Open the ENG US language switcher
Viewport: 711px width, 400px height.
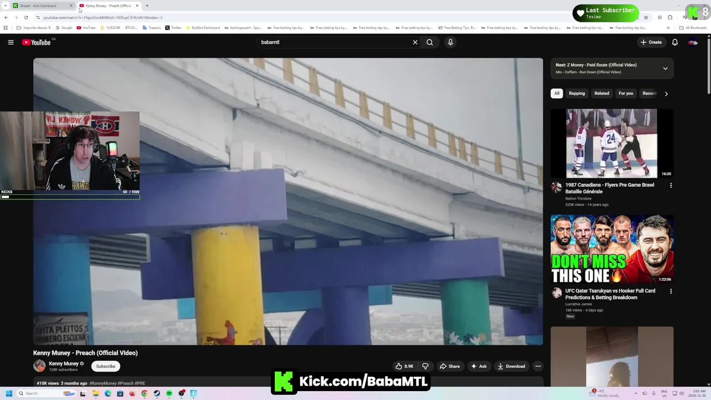664,393
